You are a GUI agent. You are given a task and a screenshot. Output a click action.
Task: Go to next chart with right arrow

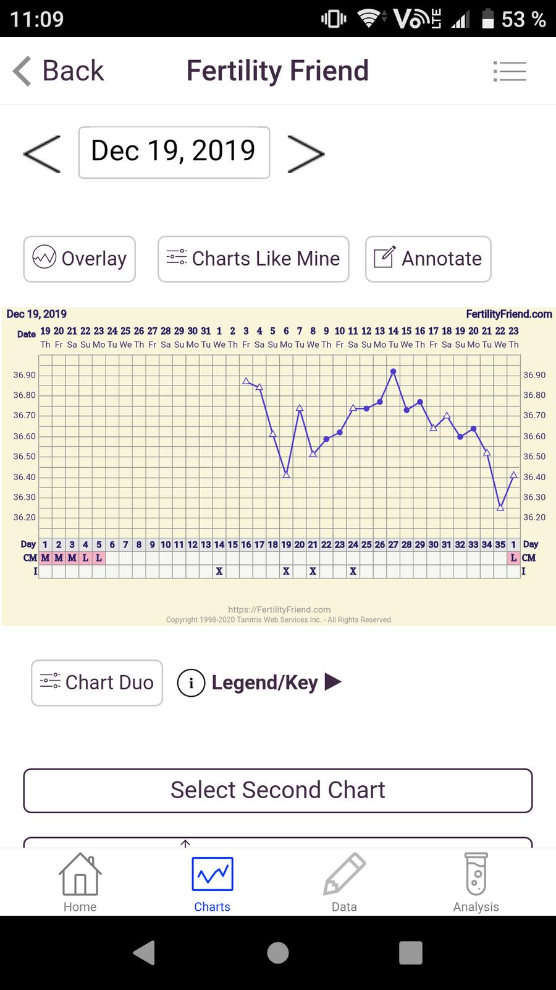[x=306, y=153]
